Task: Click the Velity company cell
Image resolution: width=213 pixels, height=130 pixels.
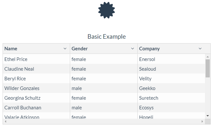Action: tap(145, 79)
